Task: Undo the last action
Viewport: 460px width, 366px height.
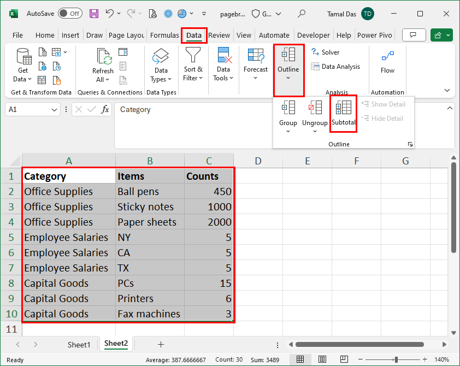Action: (x=109, y=14)
